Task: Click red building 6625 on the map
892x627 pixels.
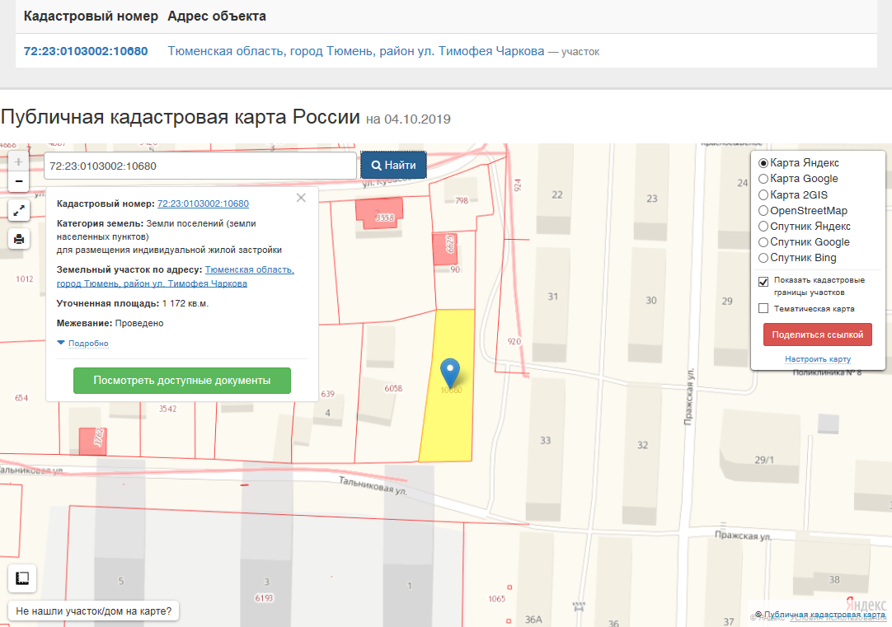Action: click(x=445, y=249)
